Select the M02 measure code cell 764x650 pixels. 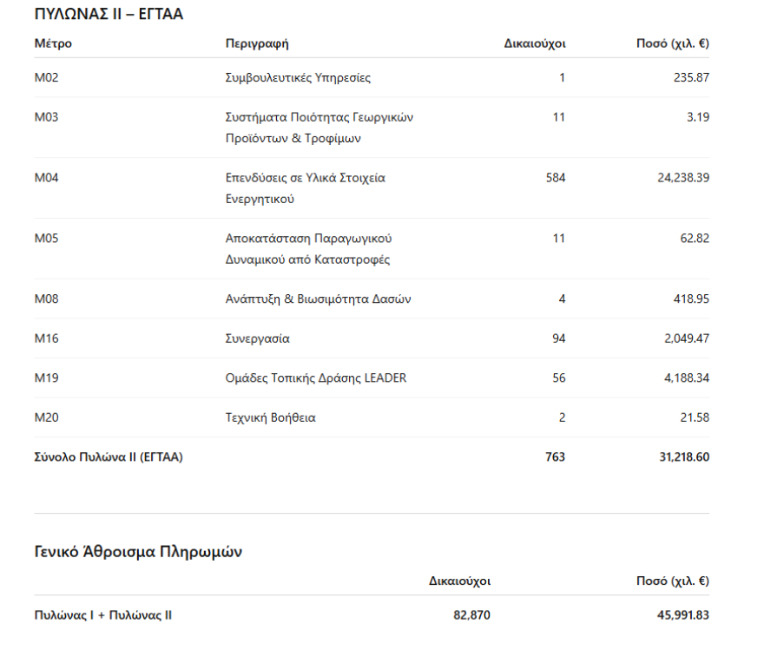[47, 78]
